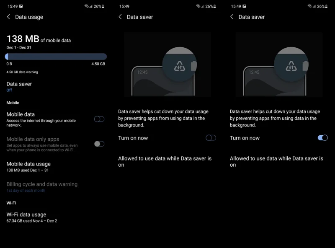Image resolution: width=335 pixels, height=248 pixels.
Task: Go back from the Data usage screen
Action: (8, 17)
